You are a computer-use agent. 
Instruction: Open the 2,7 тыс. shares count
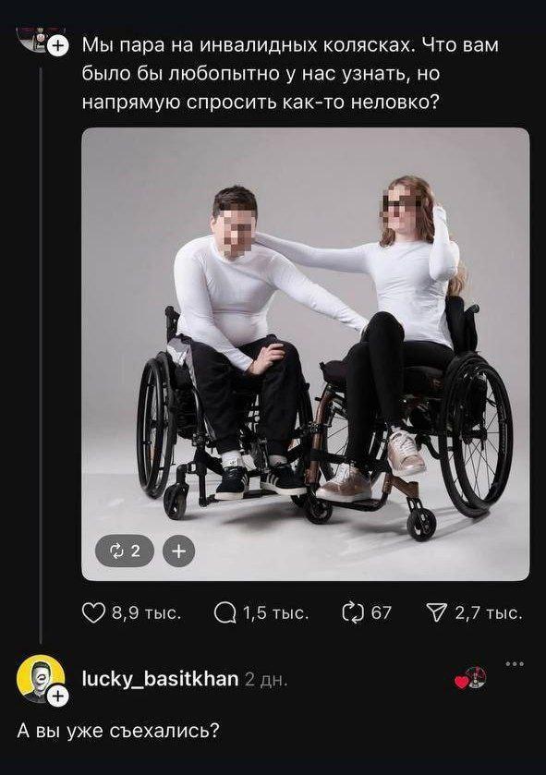(x=489, y=613)
